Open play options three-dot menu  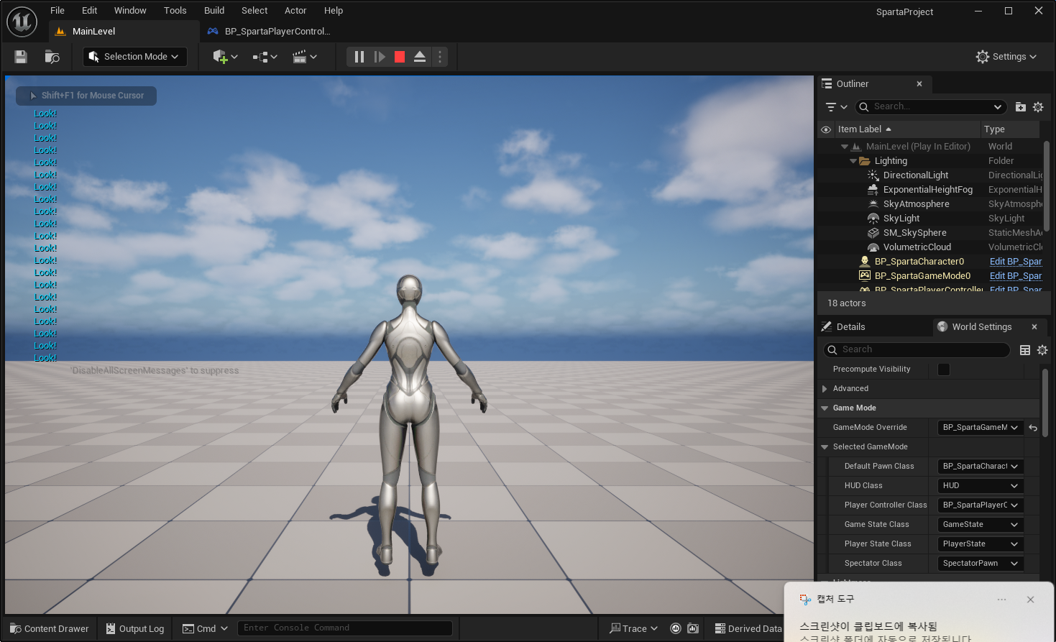click(x=440, y=57)
